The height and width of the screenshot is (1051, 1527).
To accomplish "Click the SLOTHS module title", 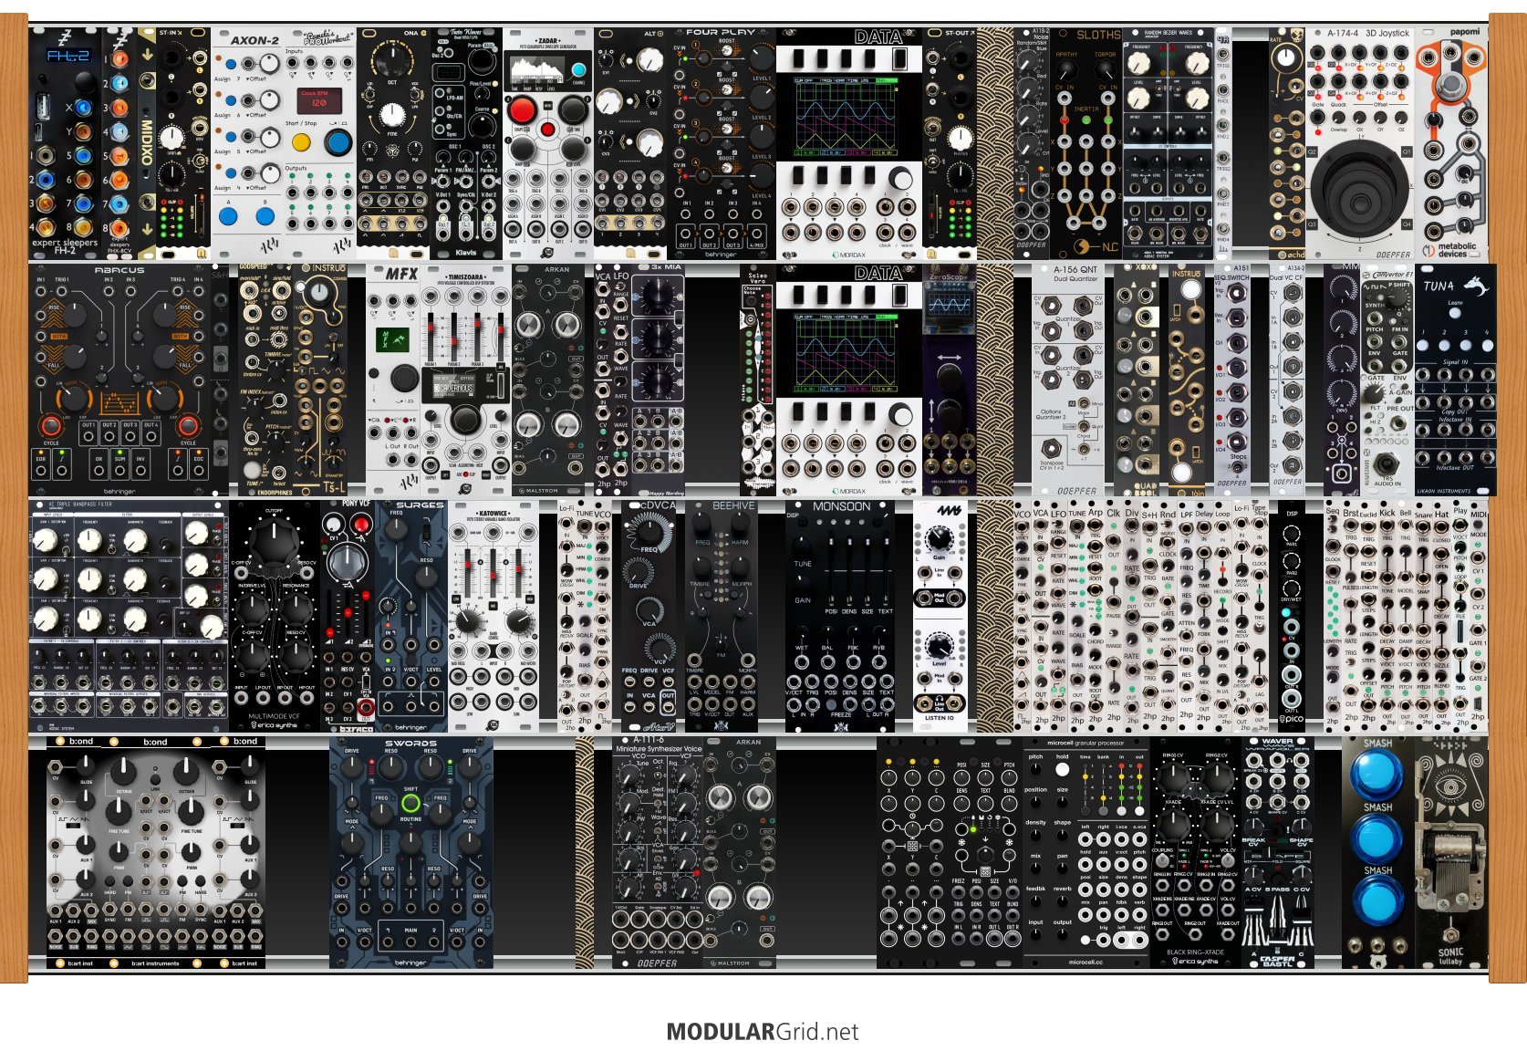I will click(1098, 36).
